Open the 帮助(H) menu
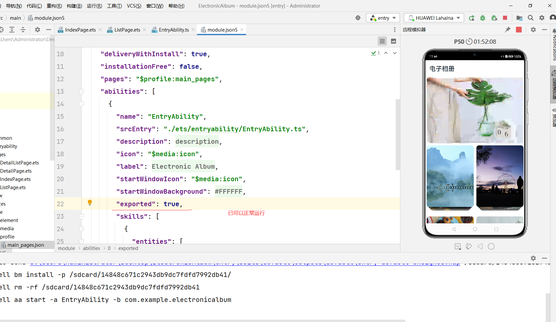 (x=176, y=6)
